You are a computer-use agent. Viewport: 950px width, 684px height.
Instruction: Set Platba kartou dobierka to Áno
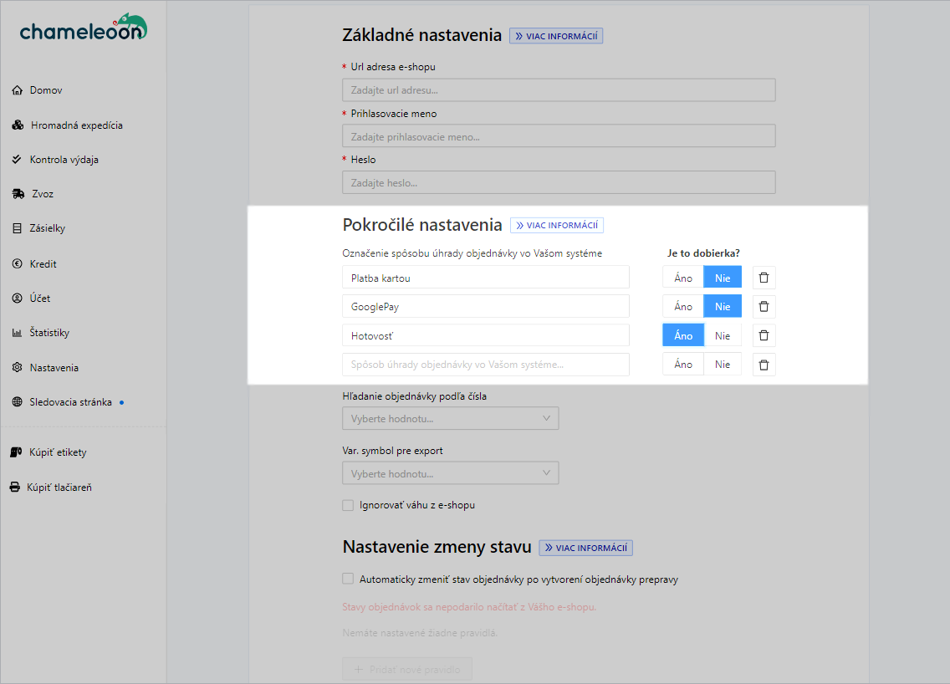point(683,277)
